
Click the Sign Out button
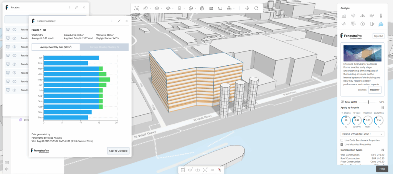coord(378,36)
